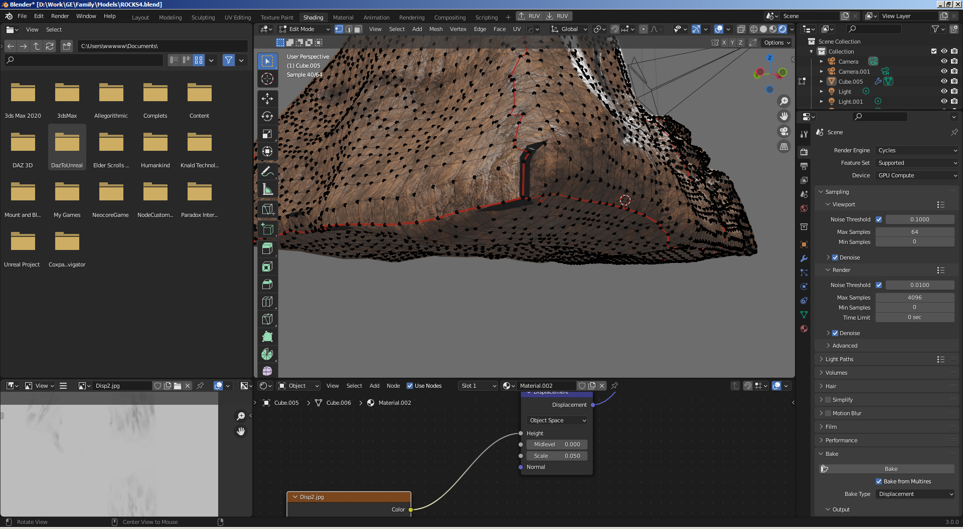Toggle camera view icon in viewport
963x529 pixels.
coord(783,131)
